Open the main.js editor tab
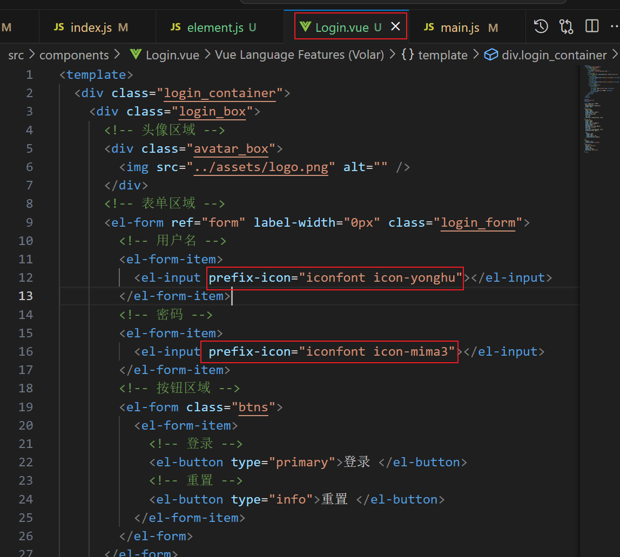Screen dimensions: 620x557 (467, 28)
